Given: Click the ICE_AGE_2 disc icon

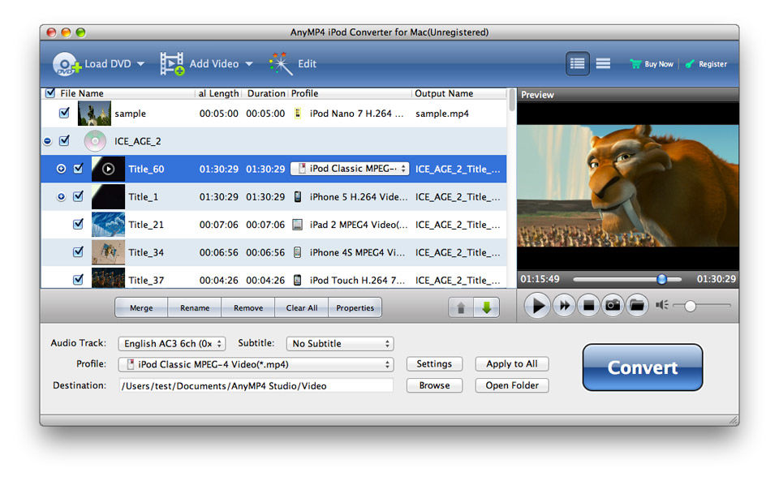Looking at the screenshot, I should [95, 141].
